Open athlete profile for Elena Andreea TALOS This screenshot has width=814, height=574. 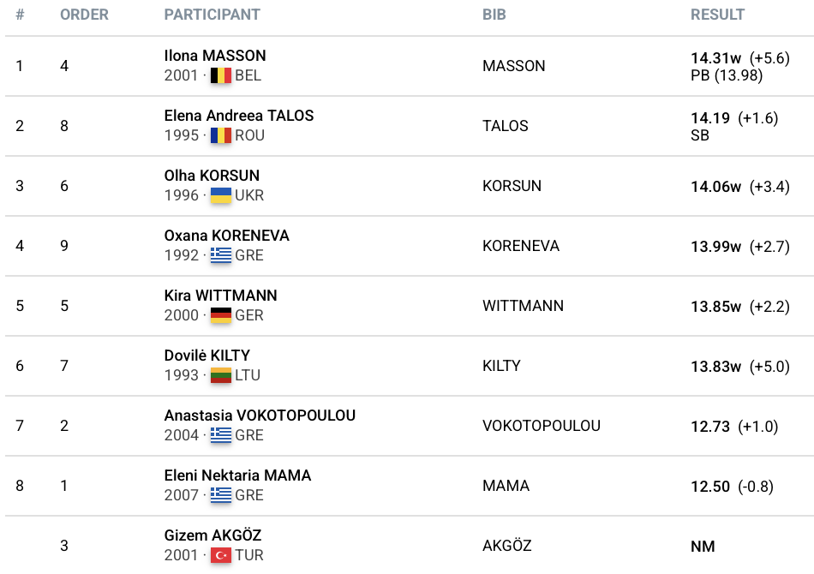[x=239, y=116]
